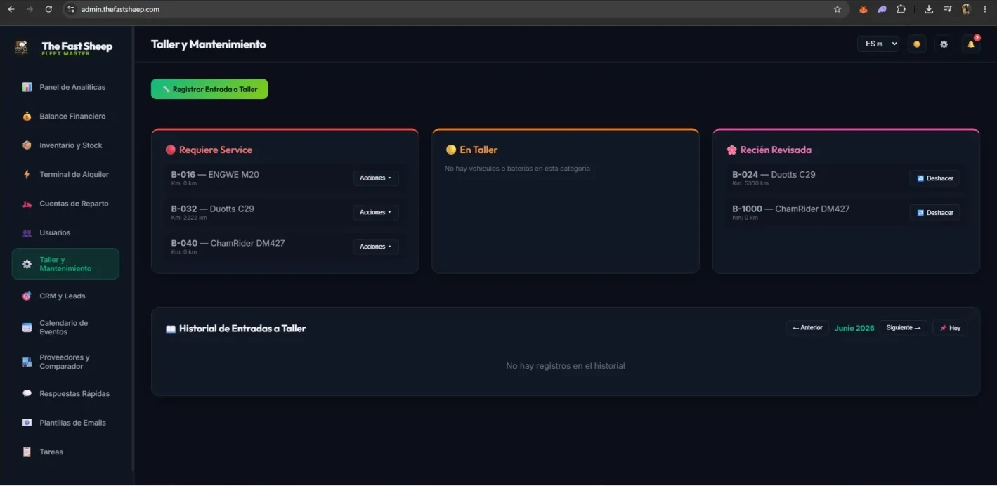Bookmark this page with the star icon

[838, 9]
